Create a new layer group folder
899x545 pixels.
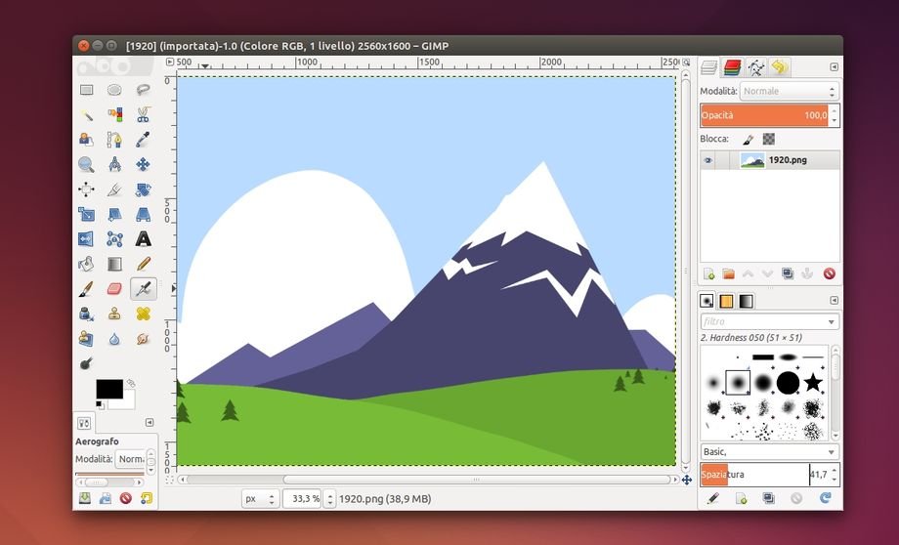tap(729, 273)
